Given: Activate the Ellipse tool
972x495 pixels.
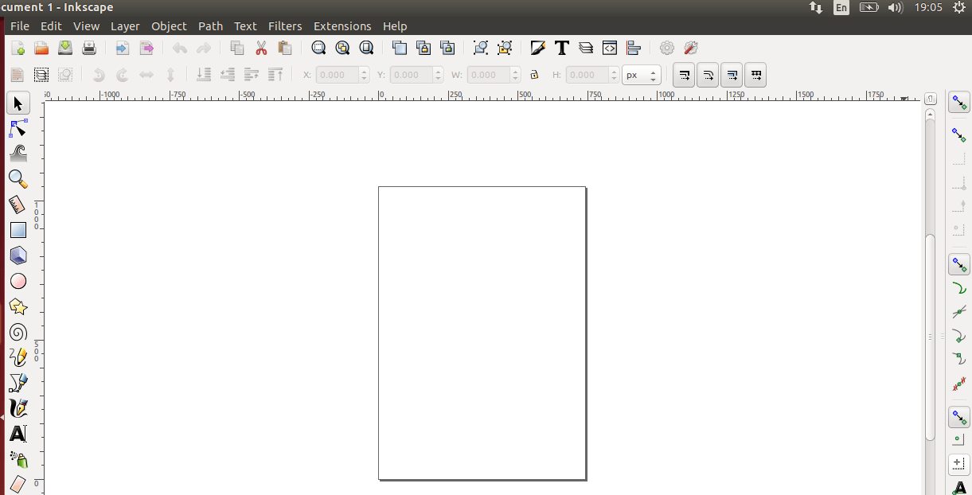Looking at the screenshot, I should (x=18, y=281).
